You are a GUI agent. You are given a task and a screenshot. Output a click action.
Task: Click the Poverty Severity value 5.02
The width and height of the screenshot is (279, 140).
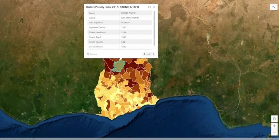pos(123,42)
